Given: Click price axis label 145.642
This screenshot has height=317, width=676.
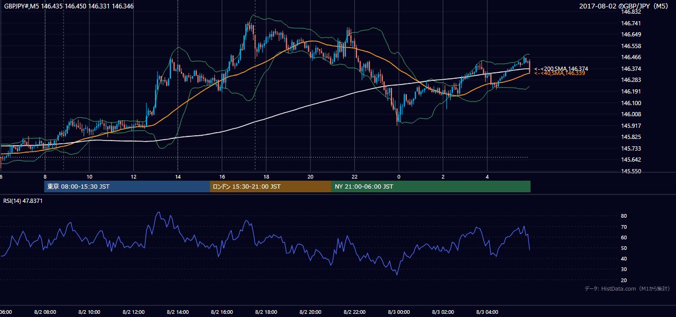Looking at the screenshot, I should (631, 160).
